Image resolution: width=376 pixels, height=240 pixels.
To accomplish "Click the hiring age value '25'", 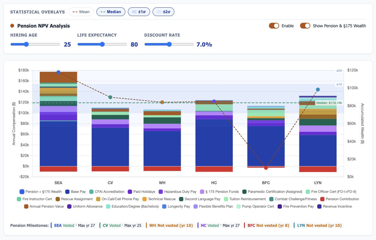I will click(67, 44).
